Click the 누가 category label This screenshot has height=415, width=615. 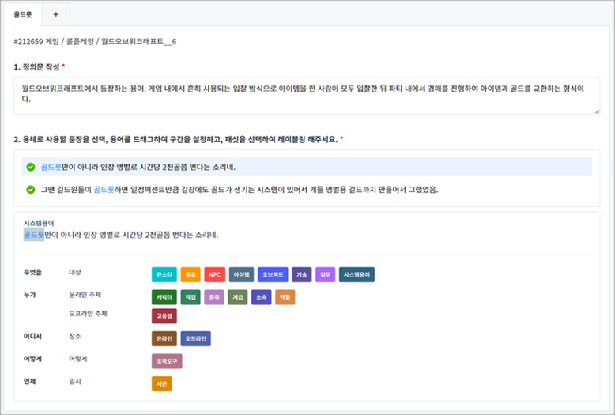29,295
